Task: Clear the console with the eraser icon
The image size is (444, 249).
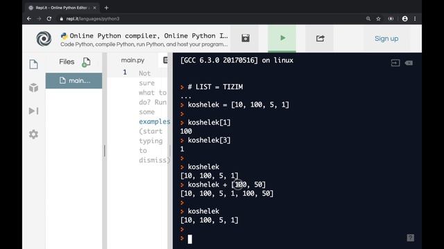Action: coord(409,63)
